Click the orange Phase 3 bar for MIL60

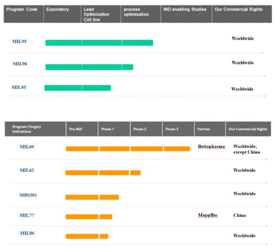177,149
